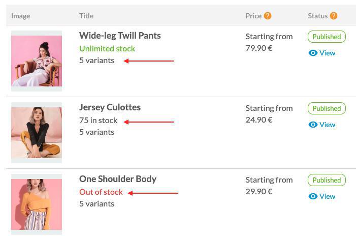
Task: Click the Jersey Culottes title
Action: point(110,107)
